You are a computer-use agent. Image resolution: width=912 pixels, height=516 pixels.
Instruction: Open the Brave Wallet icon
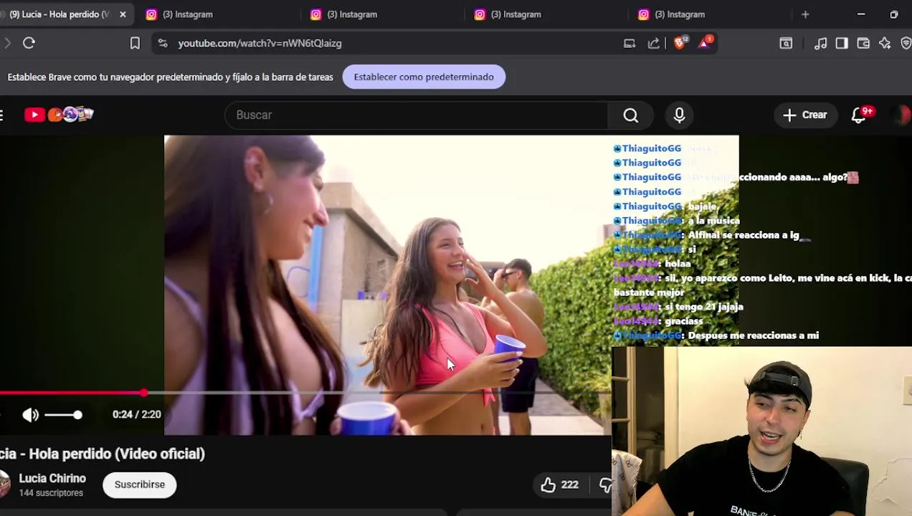(x=863, y=43)
